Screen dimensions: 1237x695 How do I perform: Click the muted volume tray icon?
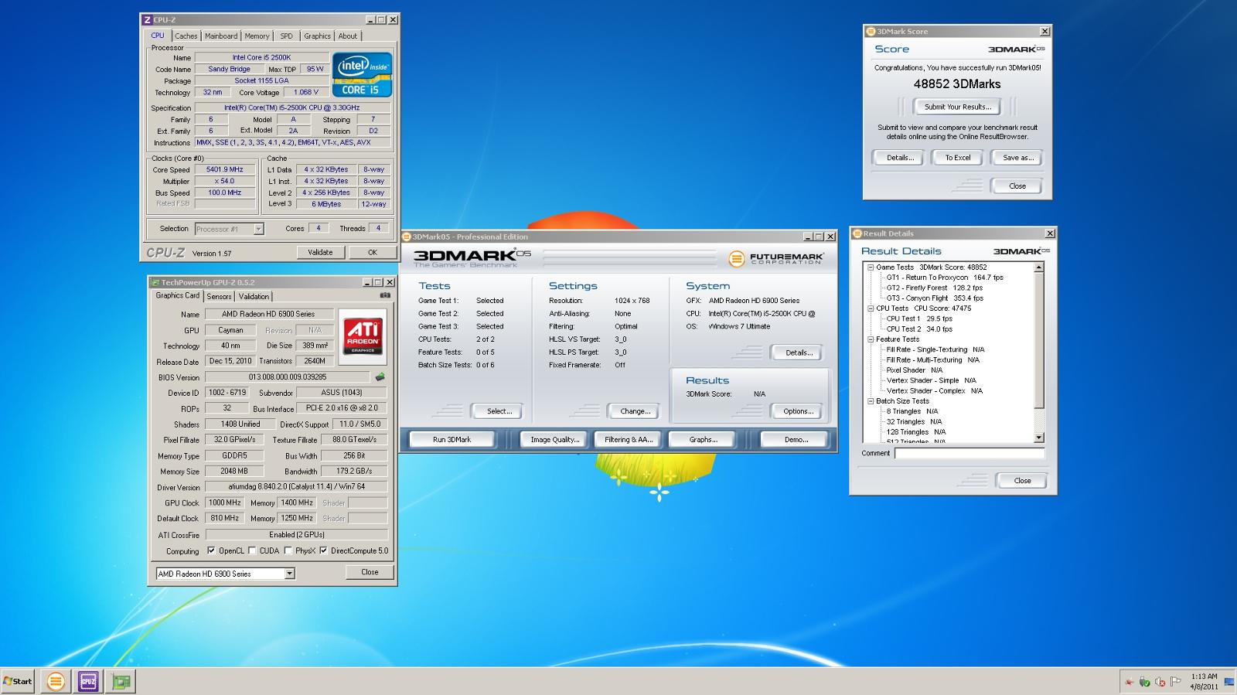1160,682
